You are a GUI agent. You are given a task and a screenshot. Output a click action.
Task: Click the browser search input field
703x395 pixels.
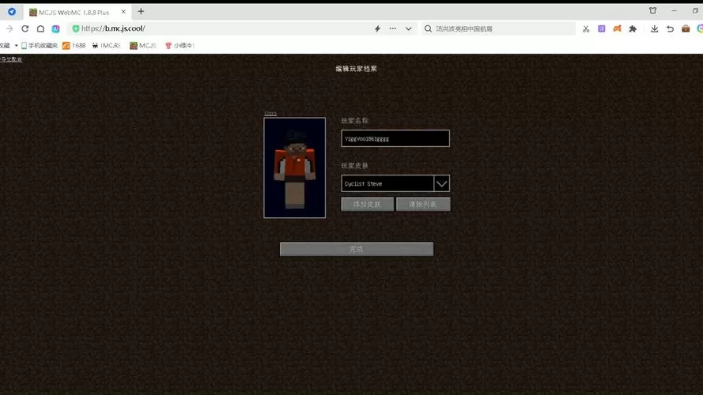[x=498, y=28]
